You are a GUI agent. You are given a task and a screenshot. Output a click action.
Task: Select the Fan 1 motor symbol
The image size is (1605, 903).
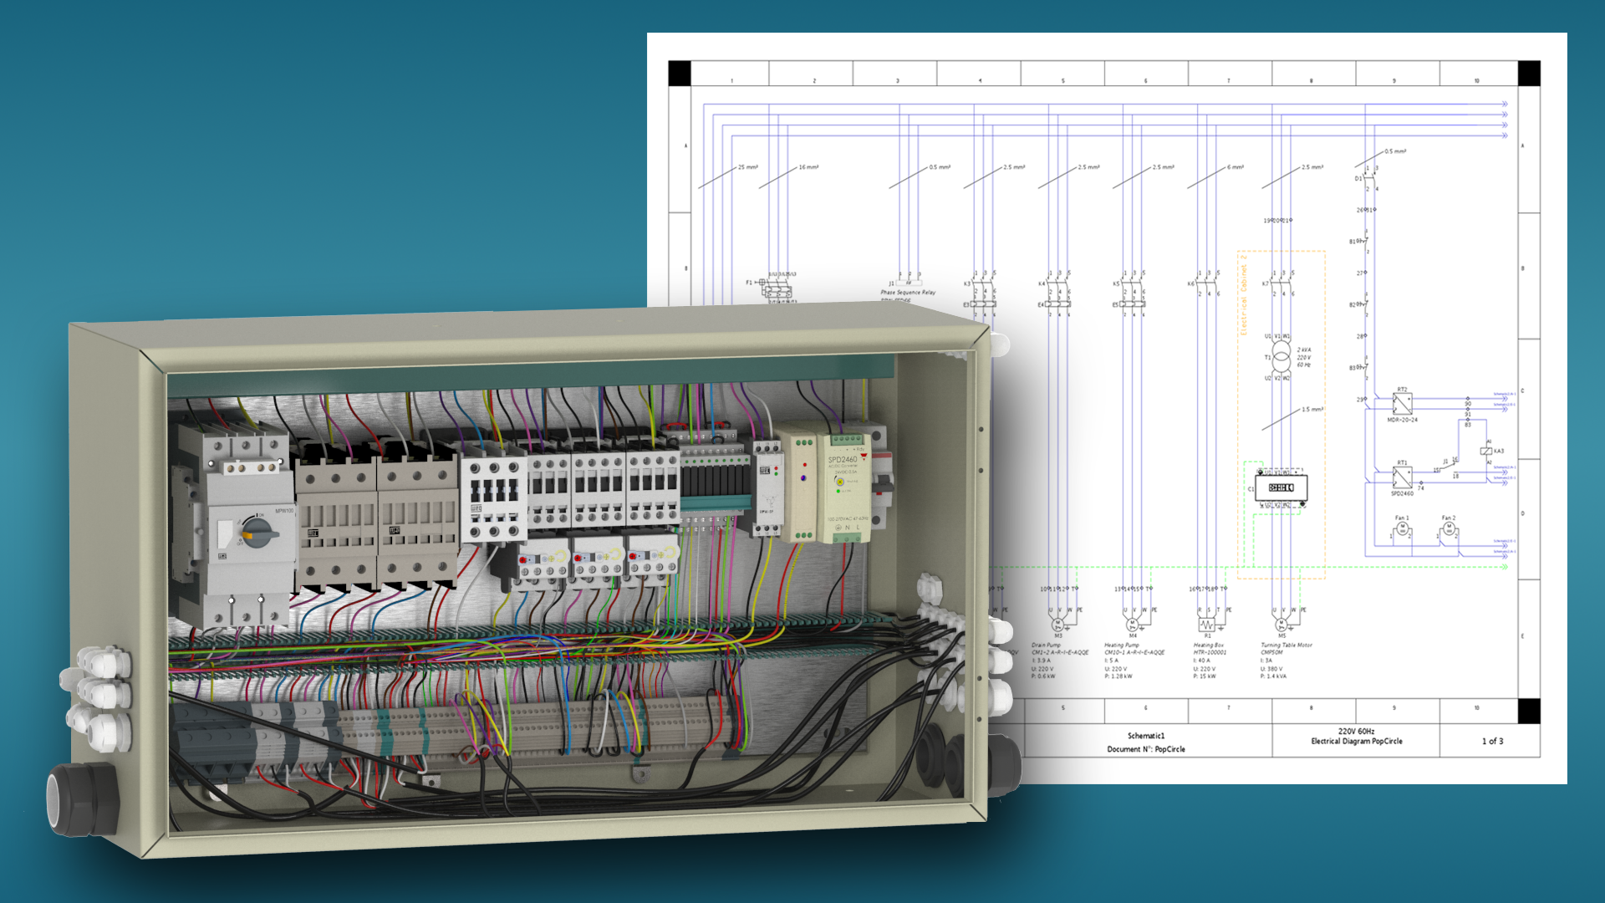(1403, 528)
